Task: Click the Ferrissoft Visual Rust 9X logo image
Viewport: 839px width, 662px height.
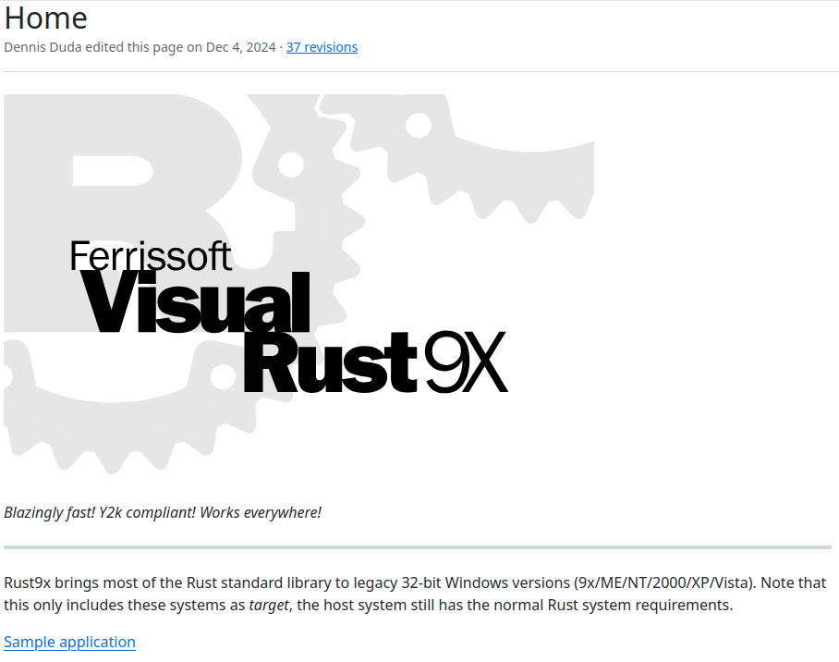Action: [x=298, y=284]
